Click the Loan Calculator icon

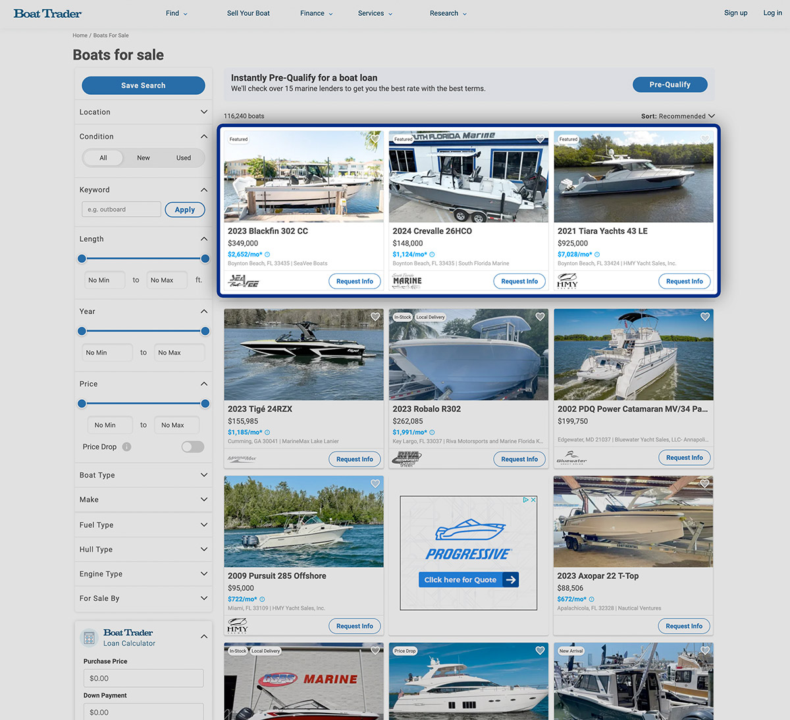89,638
